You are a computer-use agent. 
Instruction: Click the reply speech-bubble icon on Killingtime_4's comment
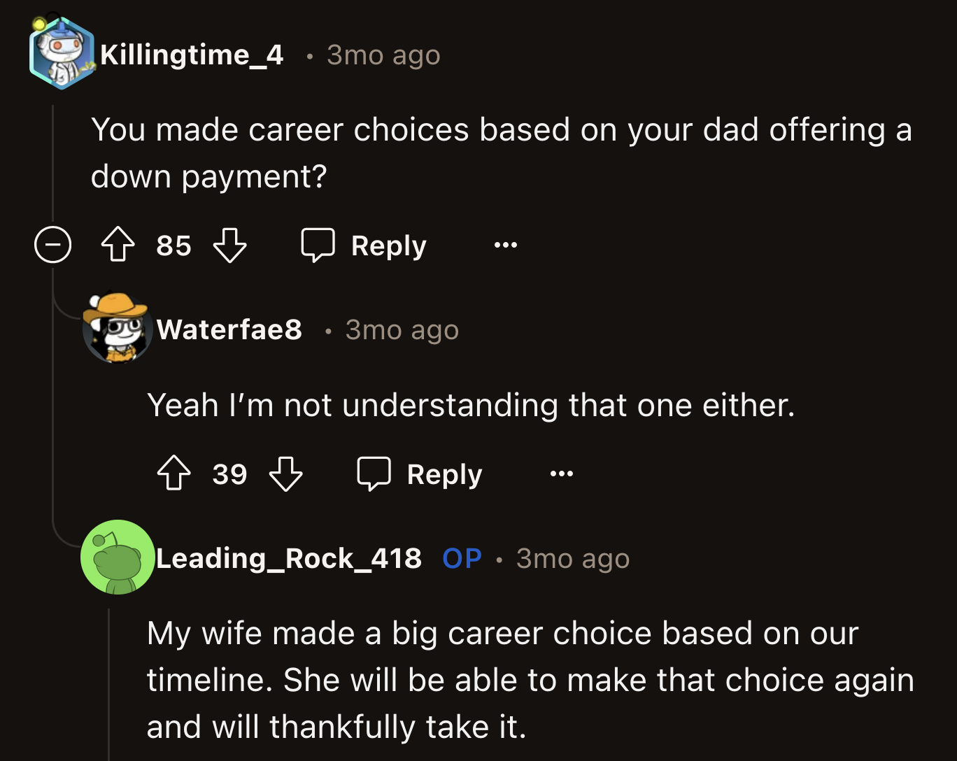click(319, 246)
